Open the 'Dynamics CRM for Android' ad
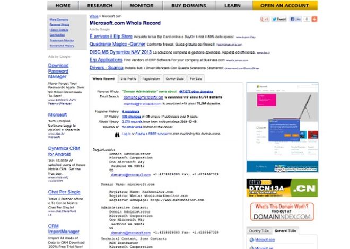350x249 pixels. coord(64,152)
